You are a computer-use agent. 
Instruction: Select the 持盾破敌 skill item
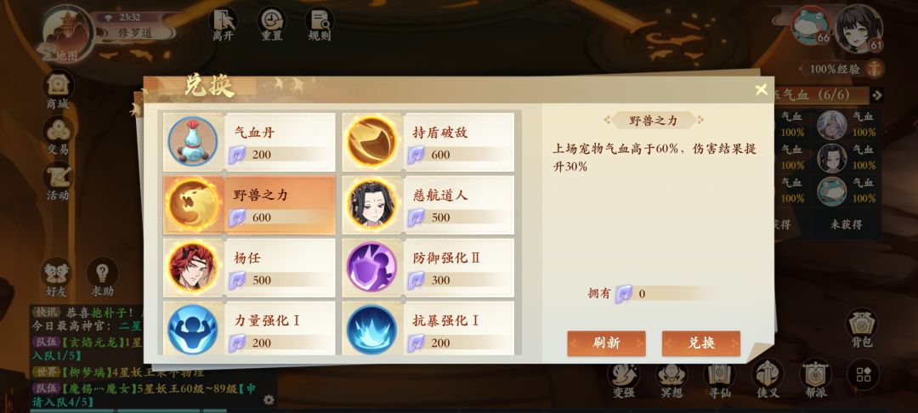click(428, 142)
